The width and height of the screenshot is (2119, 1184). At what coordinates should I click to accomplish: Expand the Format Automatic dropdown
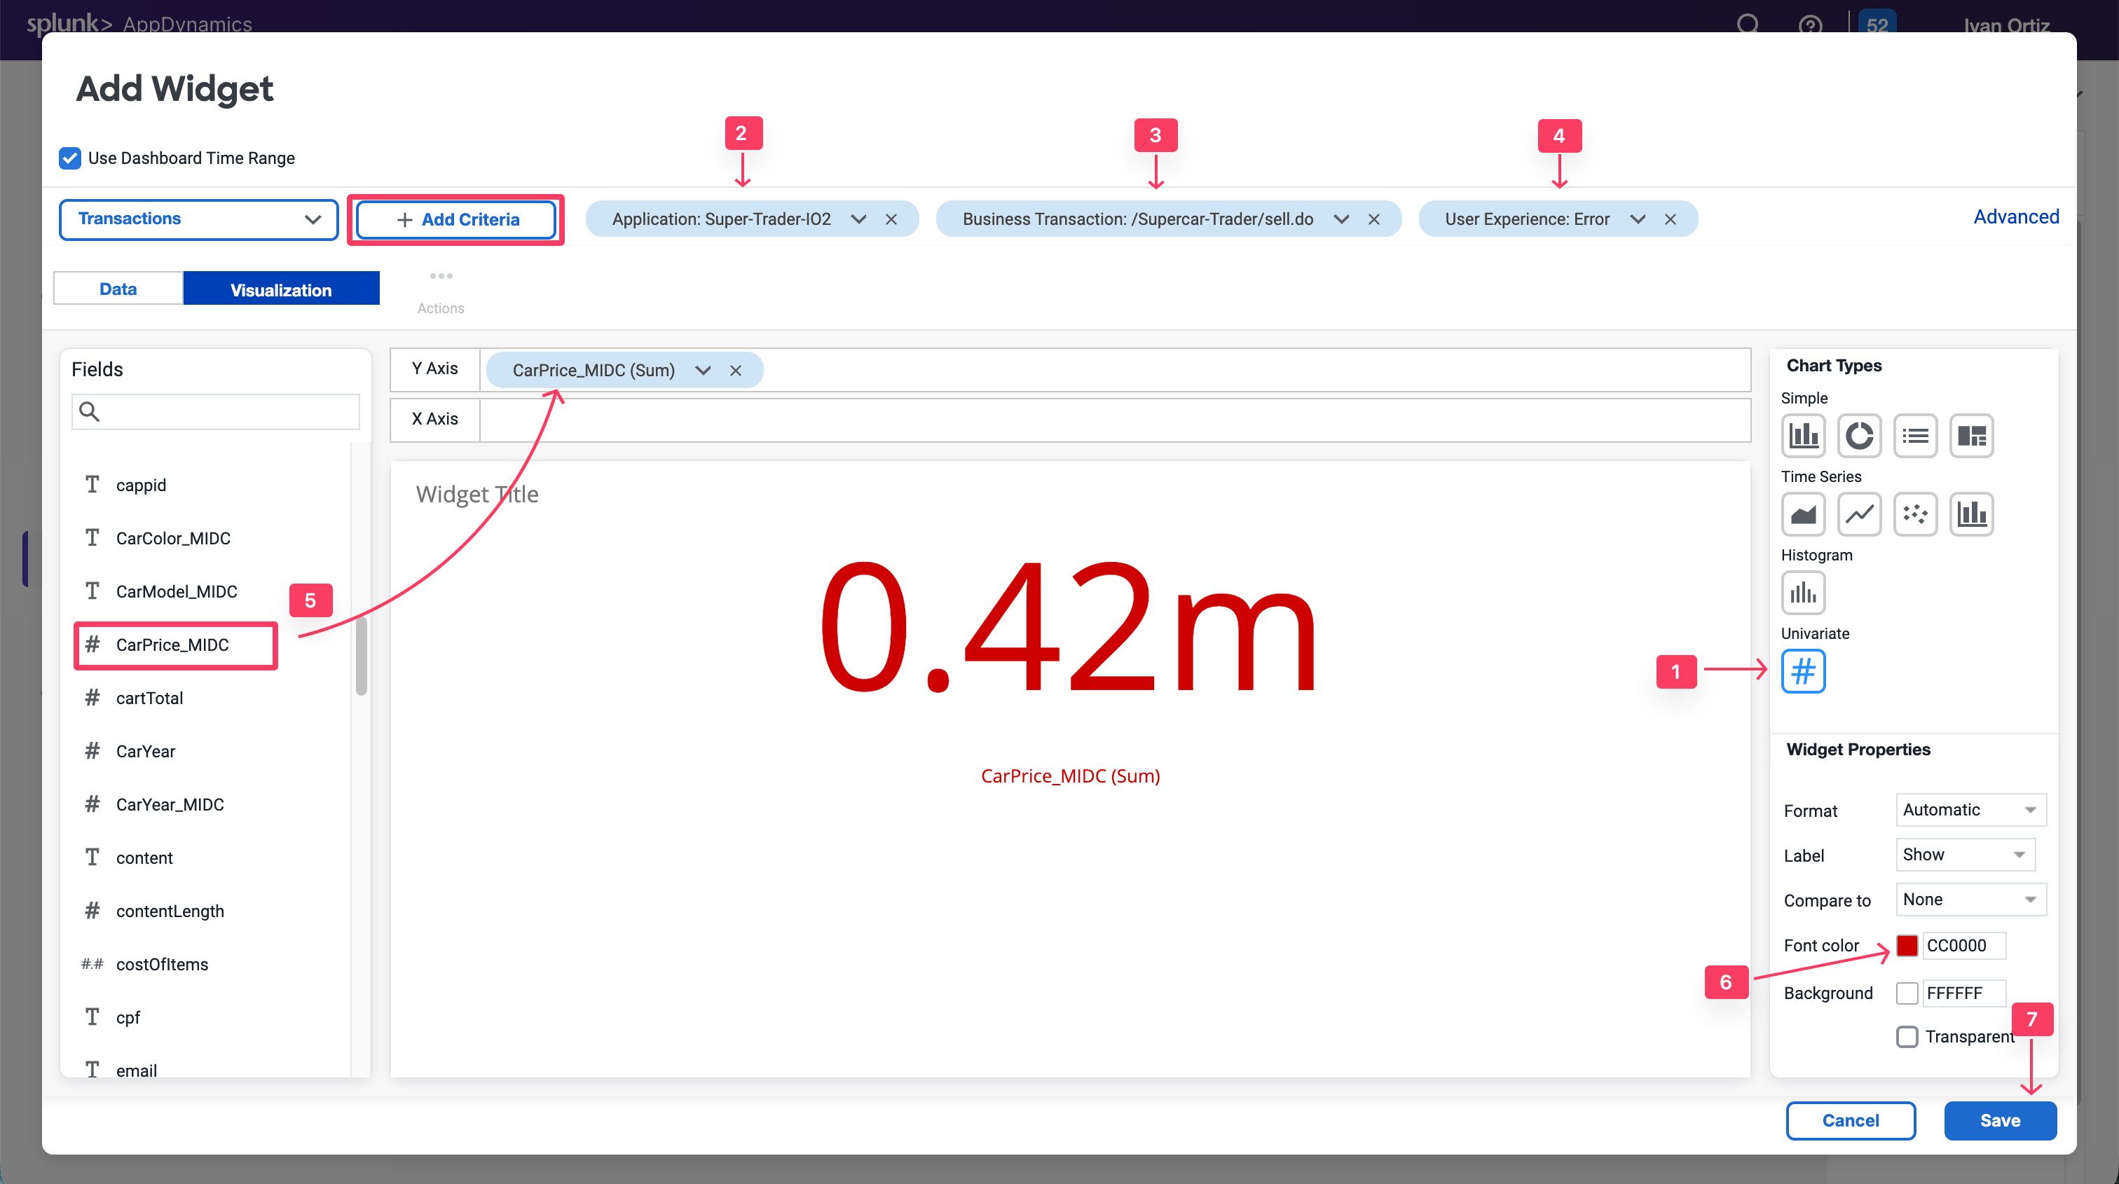click(1970, 810)
